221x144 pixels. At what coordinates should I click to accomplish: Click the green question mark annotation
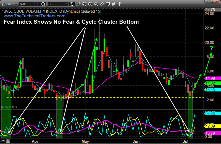[211, 47]
